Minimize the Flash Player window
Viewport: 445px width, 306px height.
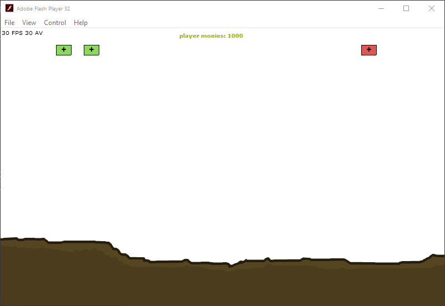(x=381, y=8)
